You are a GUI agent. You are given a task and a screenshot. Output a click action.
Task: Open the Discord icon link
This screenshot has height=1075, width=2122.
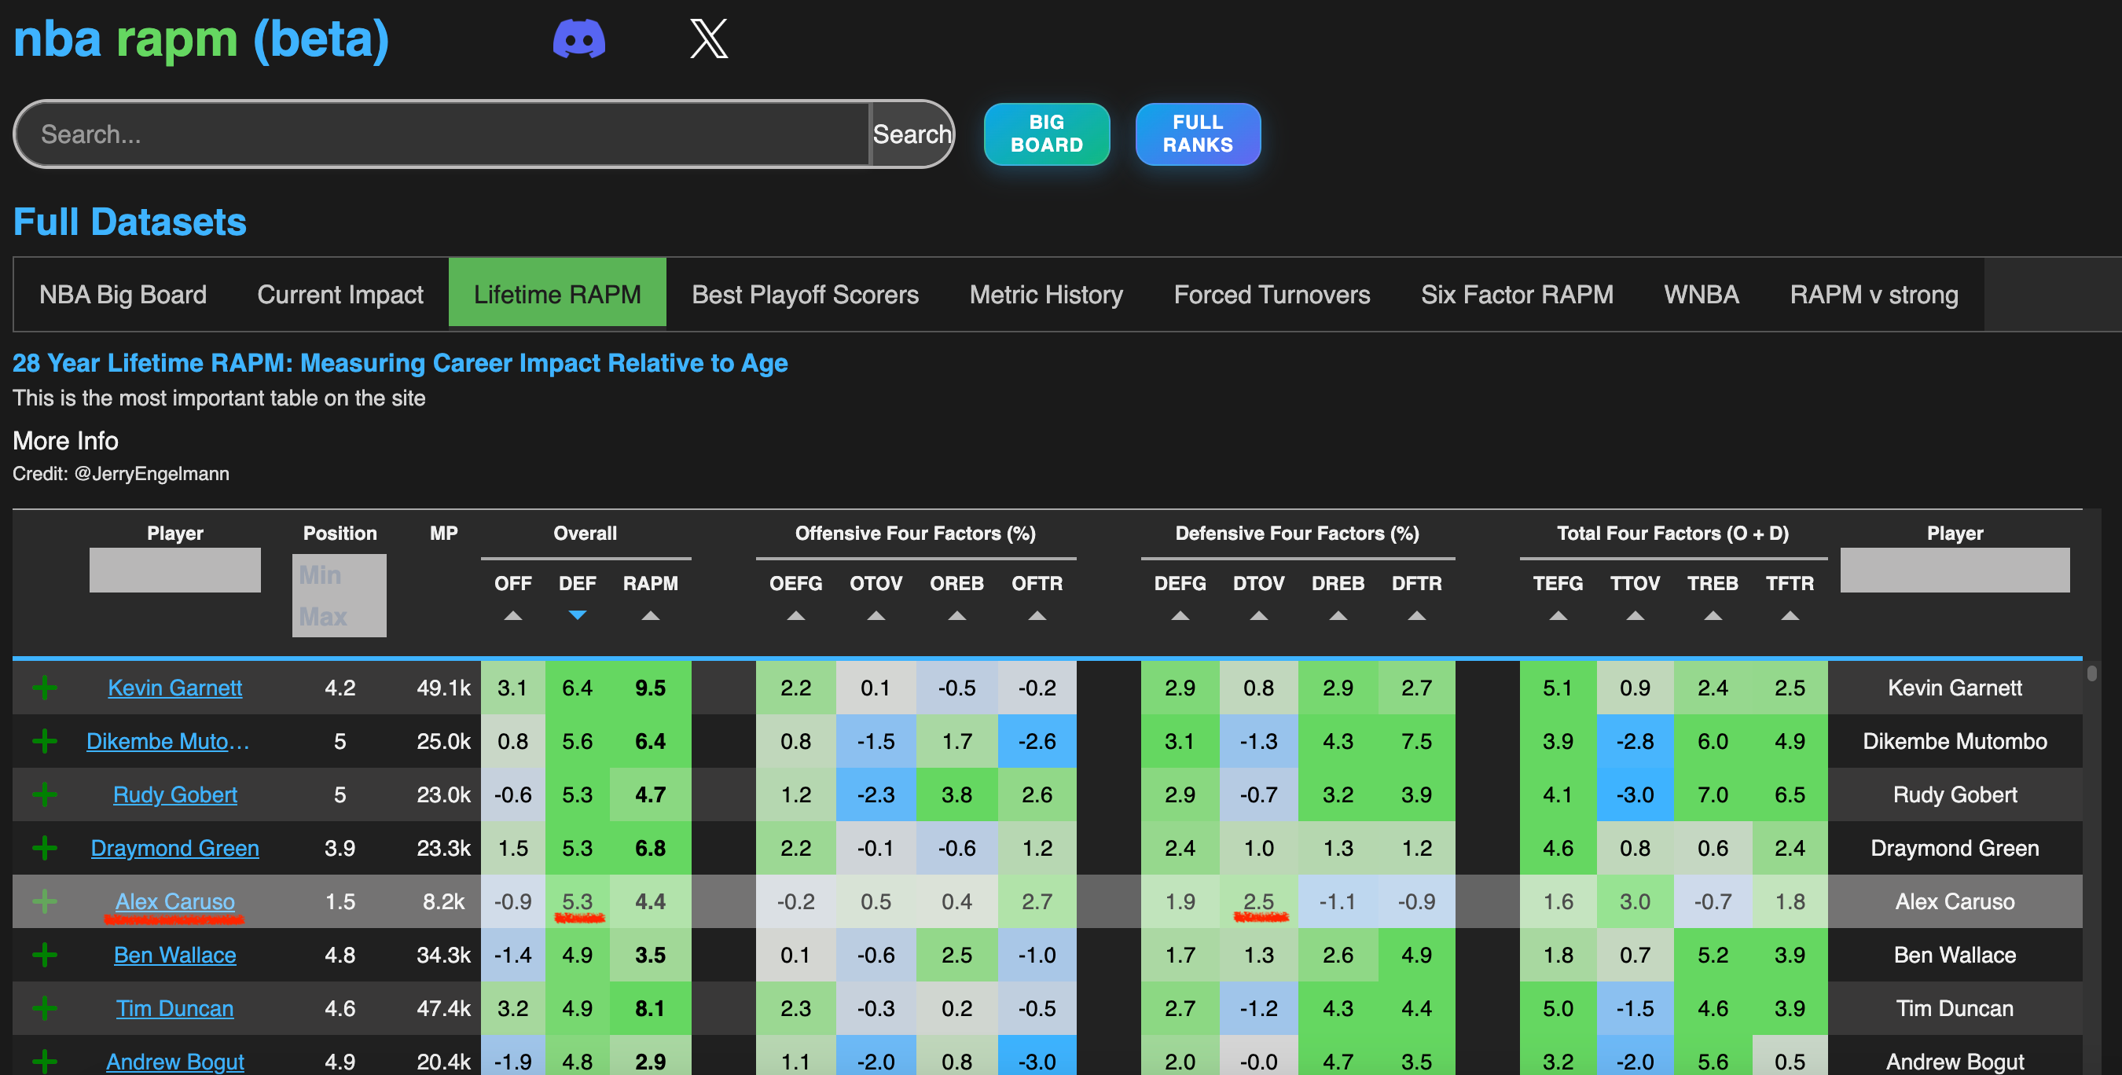(578, 39)
